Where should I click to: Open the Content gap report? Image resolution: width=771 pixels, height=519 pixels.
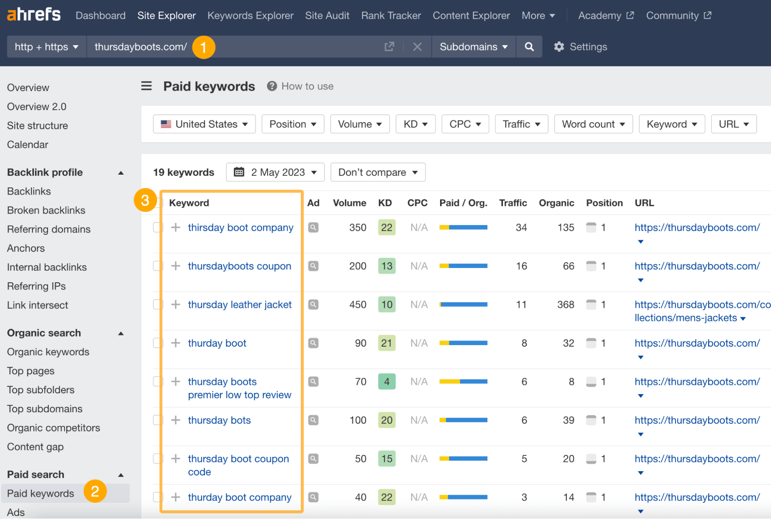pos(35,447)
